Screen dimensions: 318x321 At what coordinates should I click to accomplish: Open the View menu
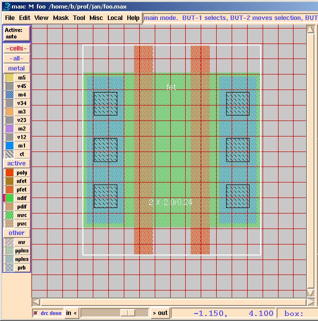[41, 18]
